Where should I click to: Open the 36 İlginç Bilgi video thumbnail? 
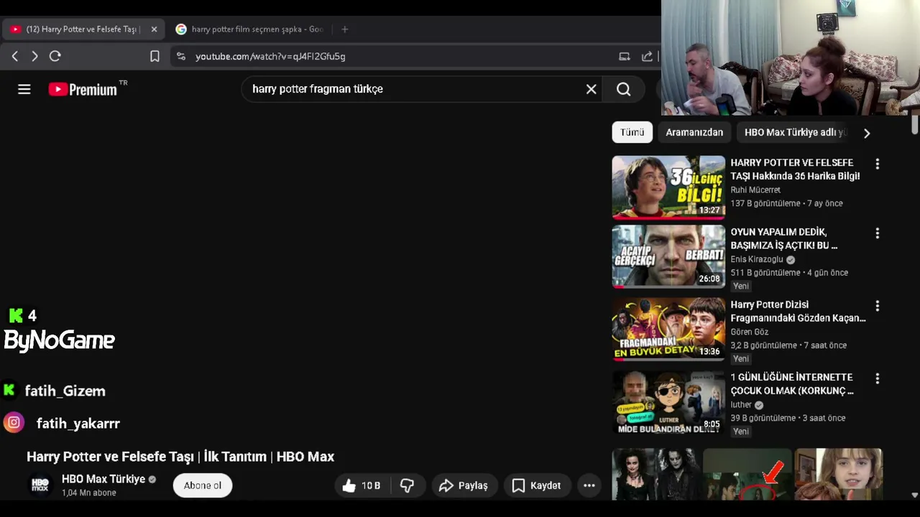pyautogui.click(x=668, y=187)
